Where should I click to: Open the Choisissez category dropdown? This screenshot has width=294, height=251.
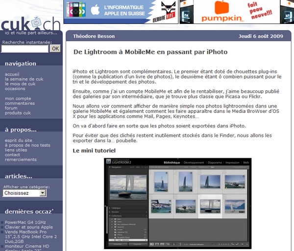(24, 193)
